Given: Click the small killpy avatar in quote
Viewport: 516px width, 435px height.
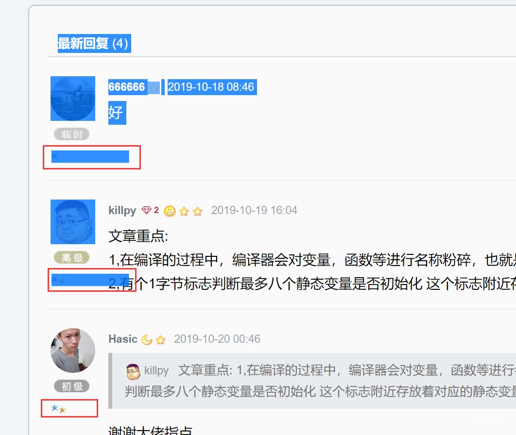Looking at the screenshot, I should (x=133, y=371).
